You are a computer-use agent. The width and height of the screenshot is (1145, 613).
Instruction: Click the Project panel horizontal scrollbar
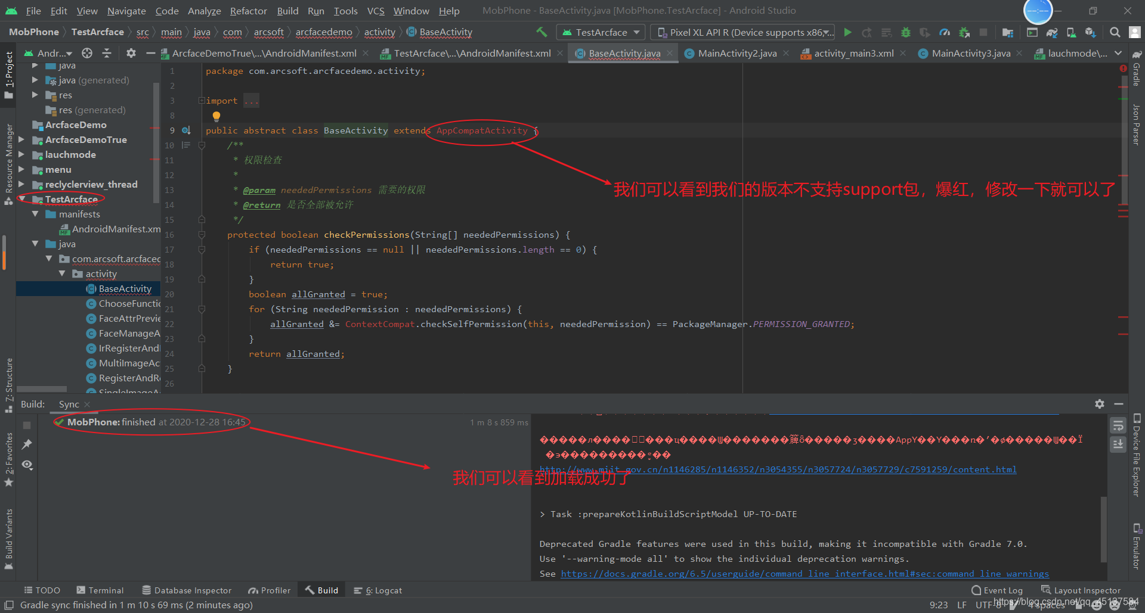(x=42, y=389)
